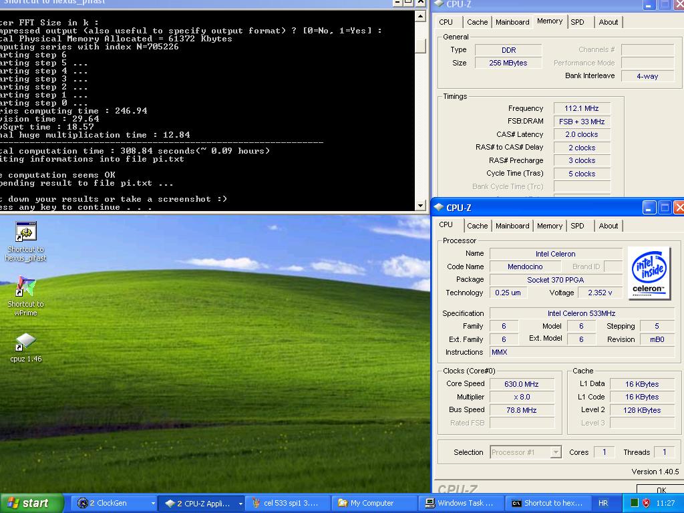Click the green system tray icon
Viewport: 684px width, 513px height.
[x=635, y=503]
